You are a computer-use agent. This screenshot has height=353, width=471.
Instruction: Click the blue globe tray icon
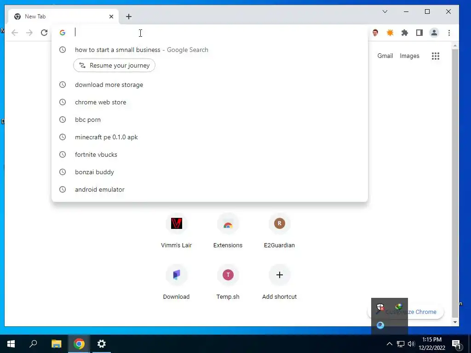coord(380,325)
